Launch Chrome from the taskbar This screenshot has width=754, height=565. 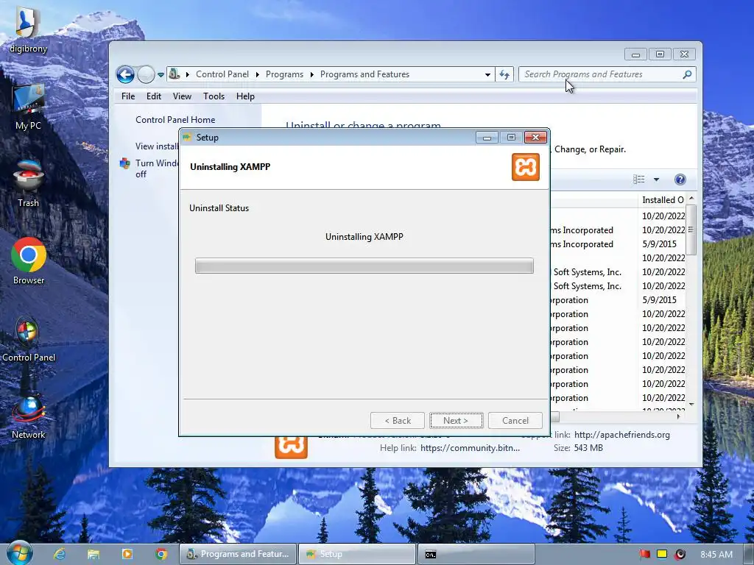161,554
